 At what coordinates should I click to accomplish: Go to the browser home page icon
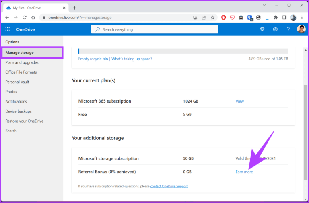click(x=33, y=18)
